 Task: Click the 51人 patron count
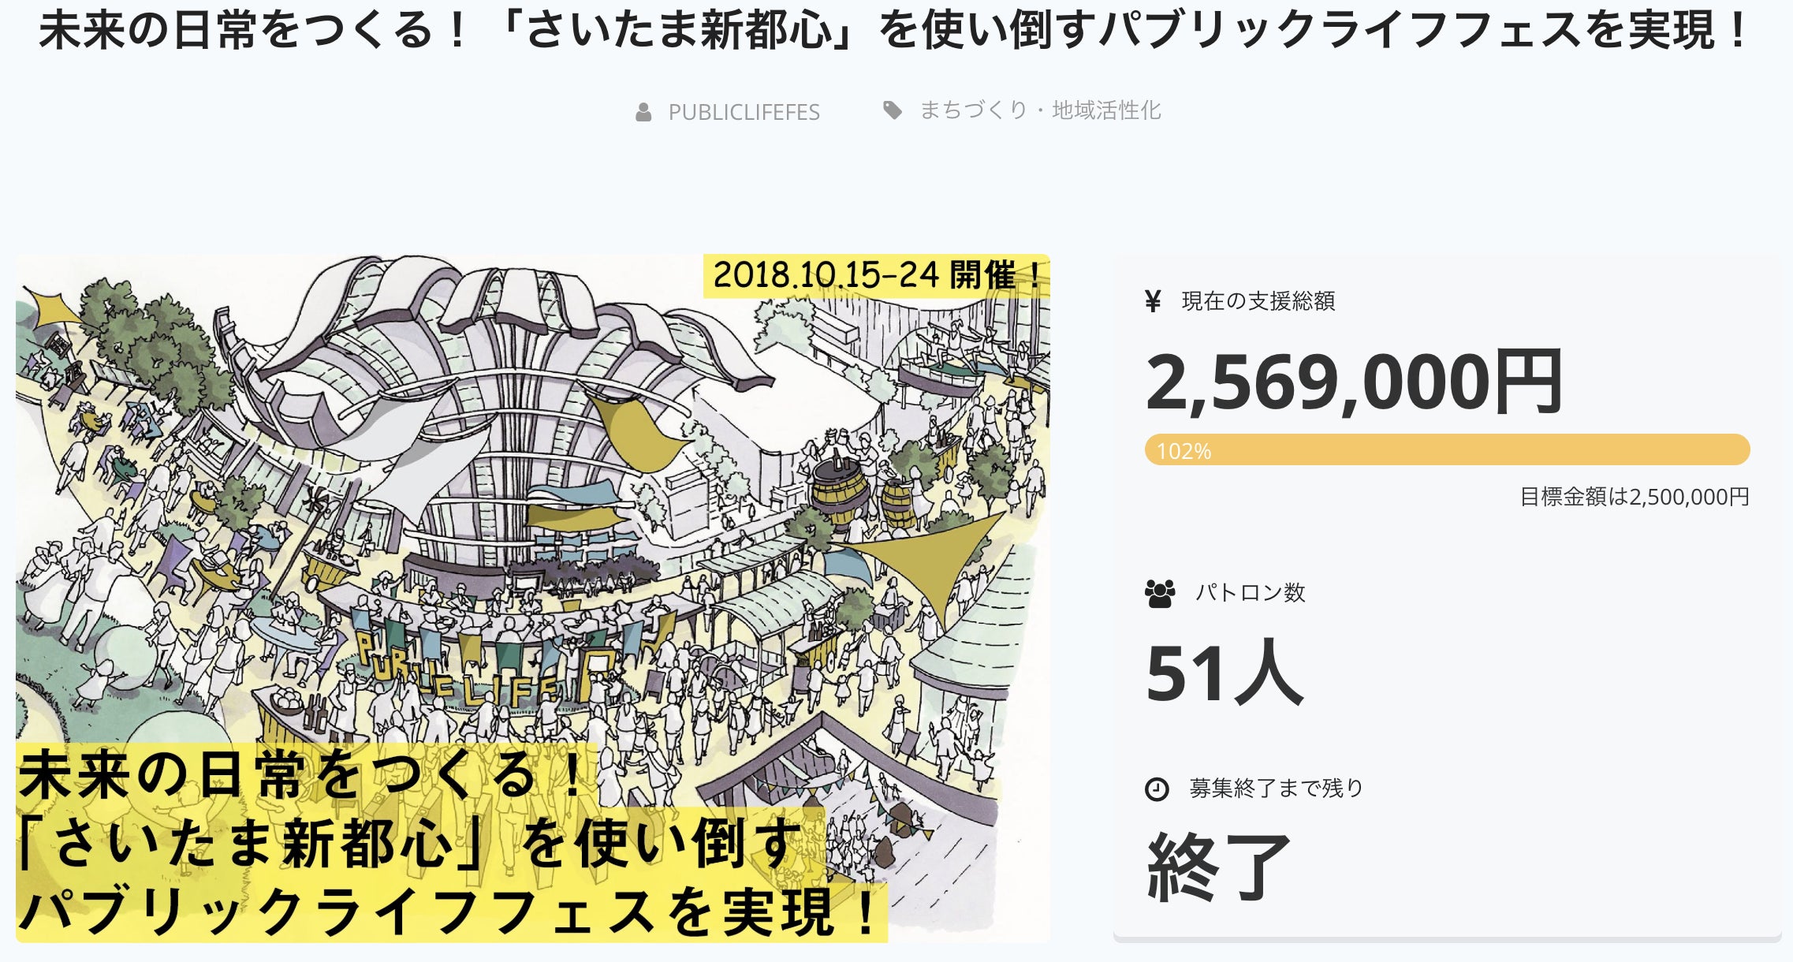(1224, 673)
